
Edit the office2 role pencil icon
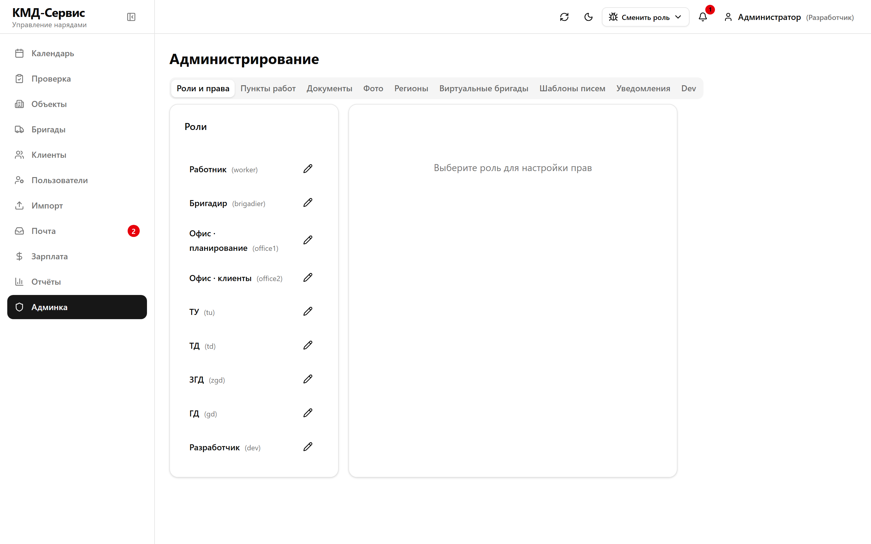[x=308, y=277]
